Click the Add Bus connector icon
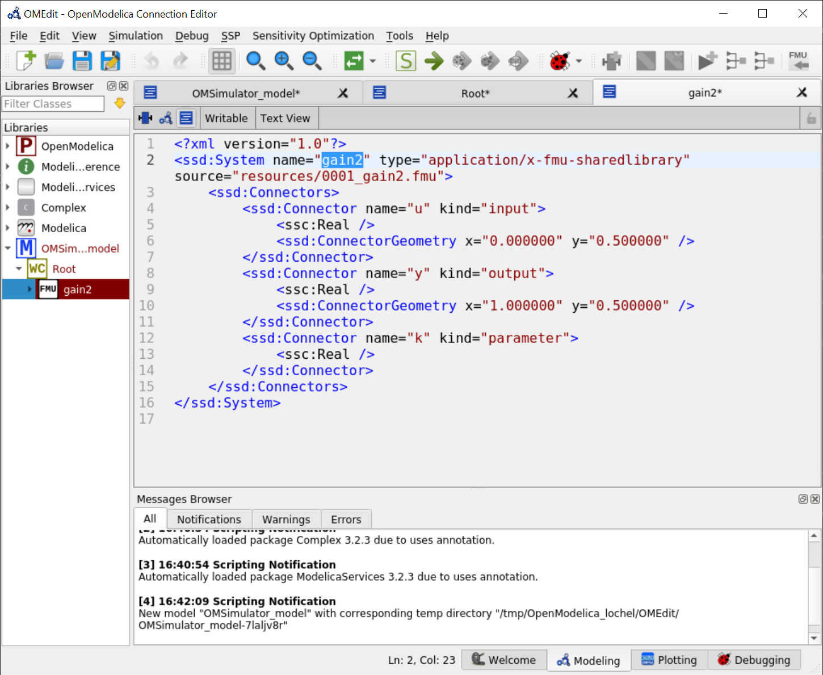 point(736,61)
